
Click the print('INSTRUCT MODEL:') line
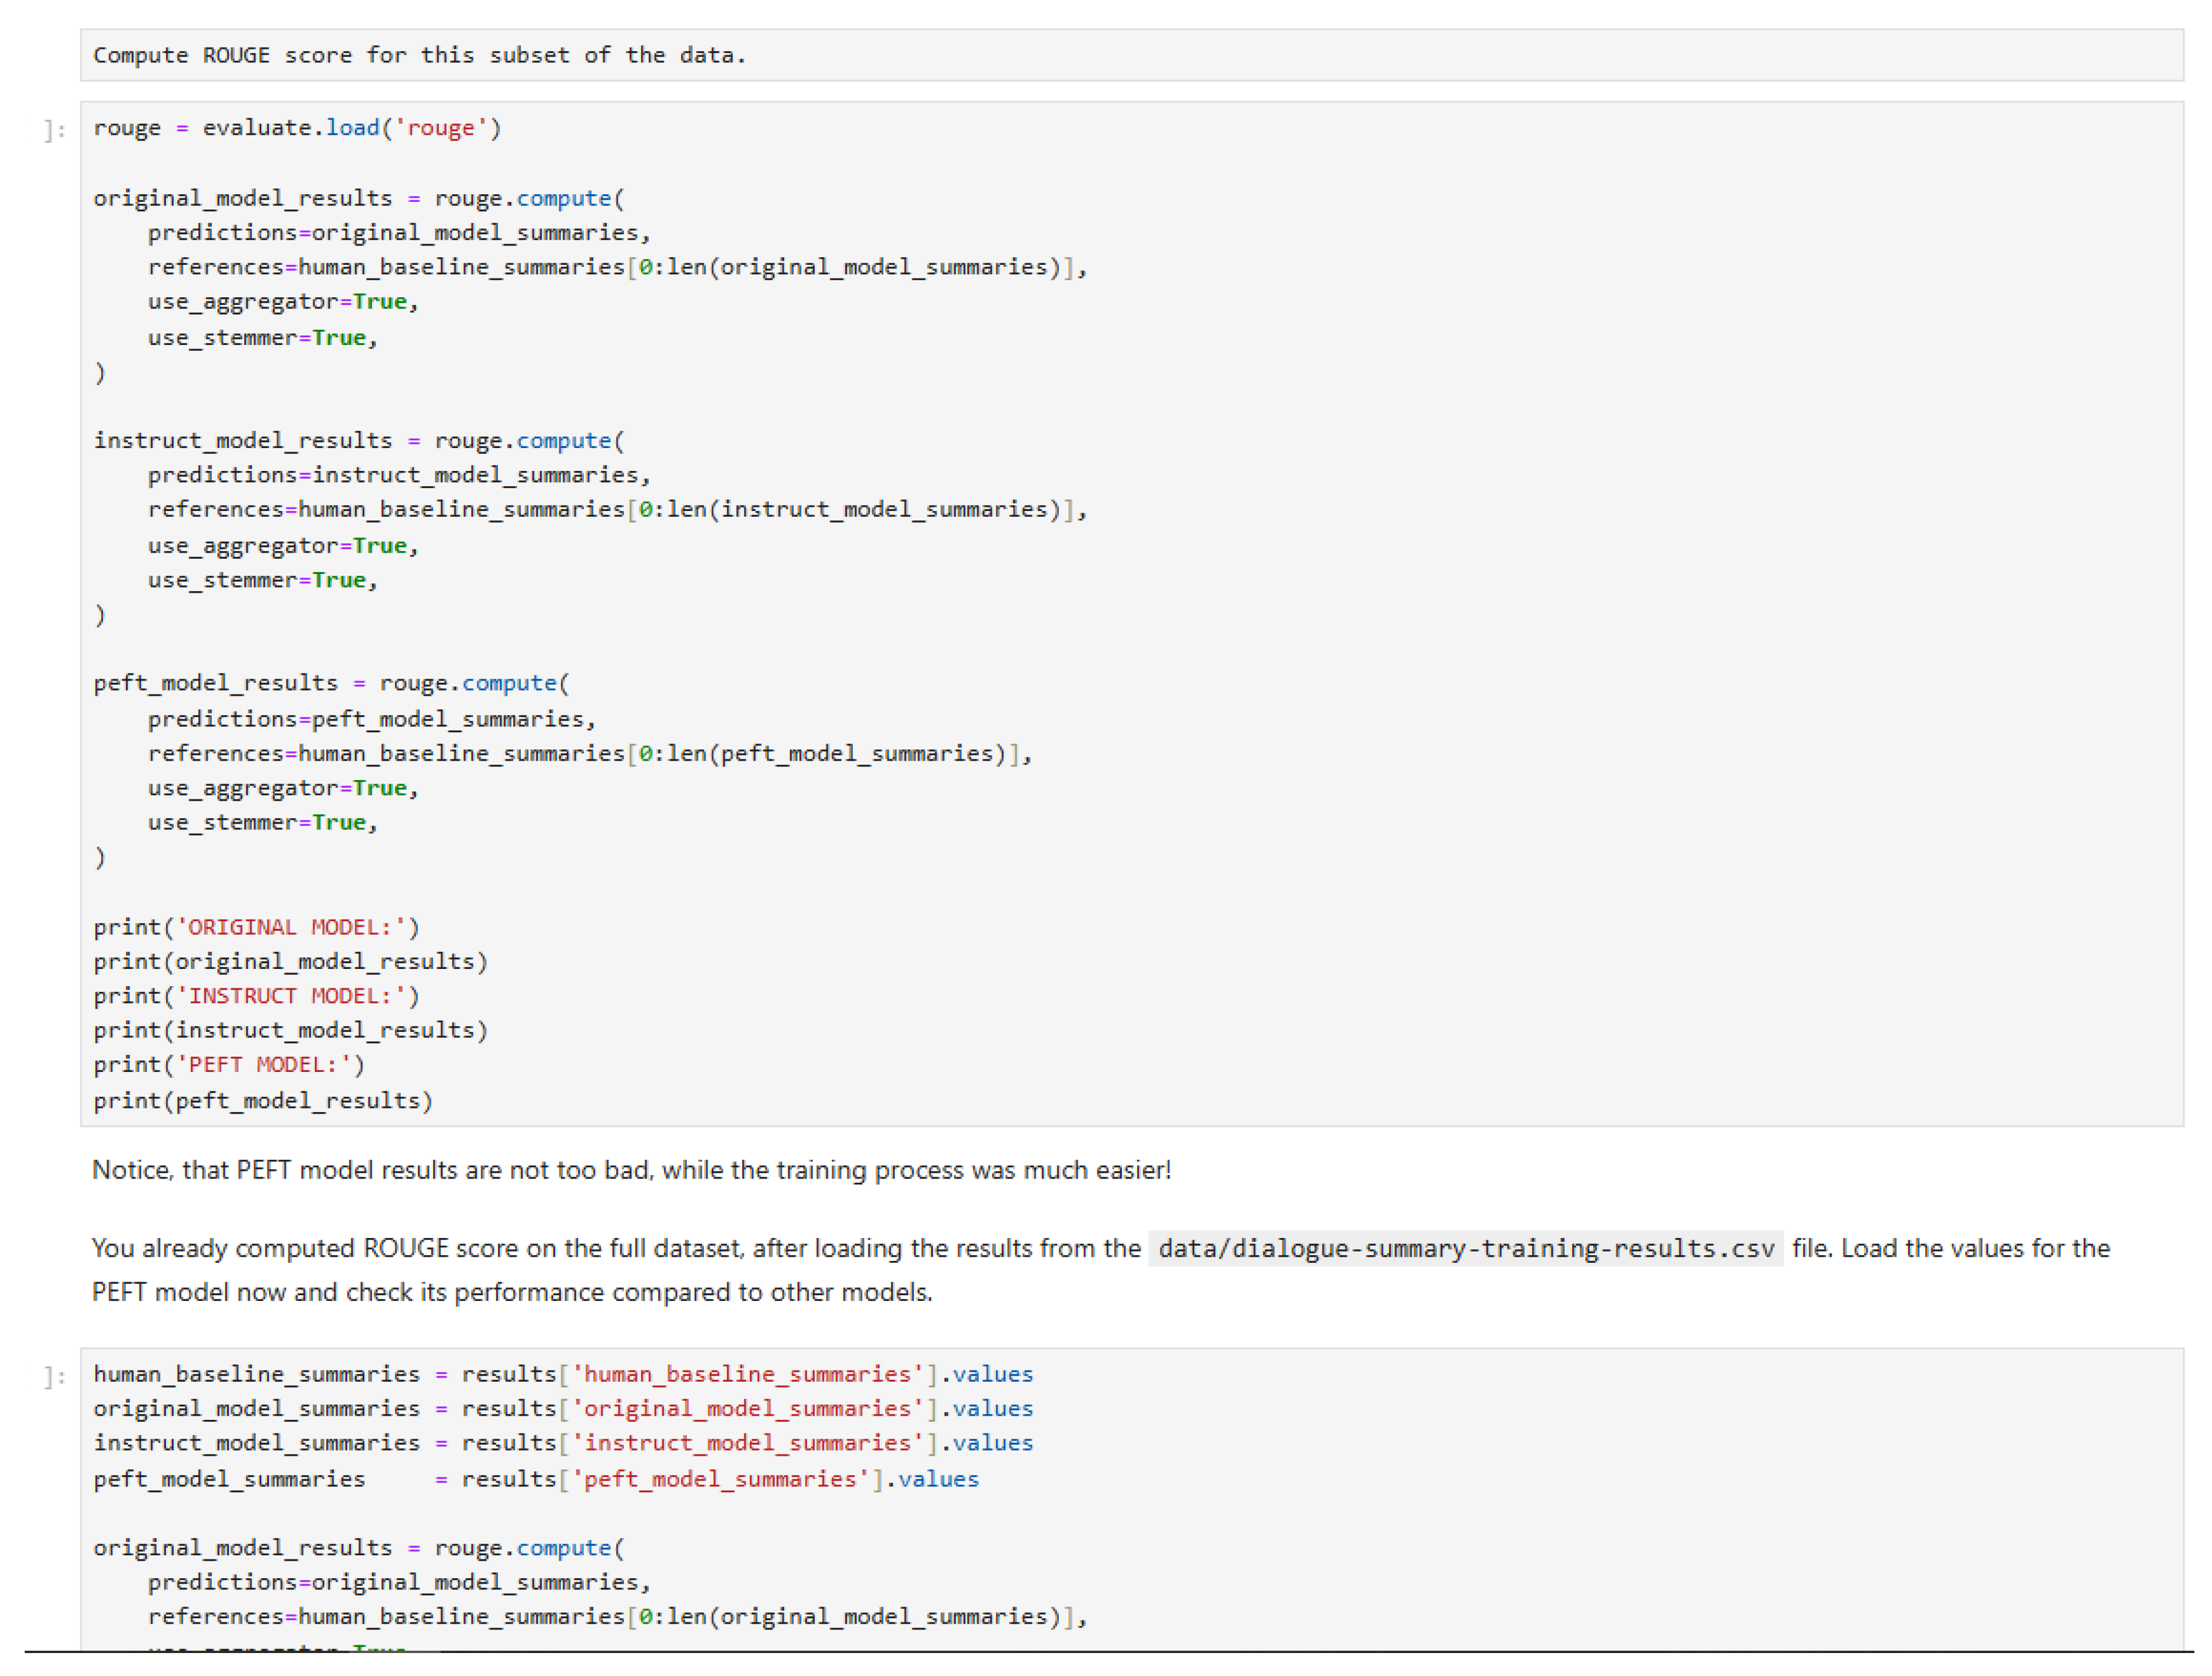[x=256, y=996]
